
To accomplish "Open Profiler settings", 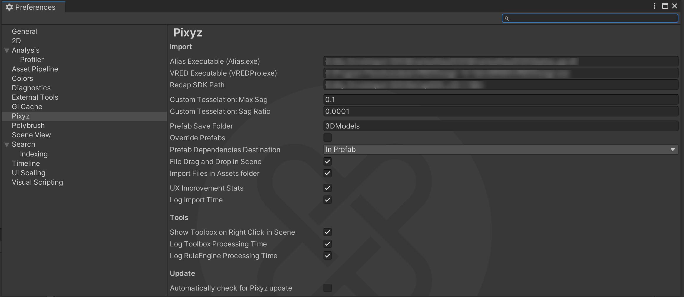I will 32,60.
